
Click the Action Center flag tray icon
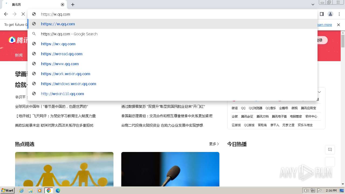coord(319,190)
